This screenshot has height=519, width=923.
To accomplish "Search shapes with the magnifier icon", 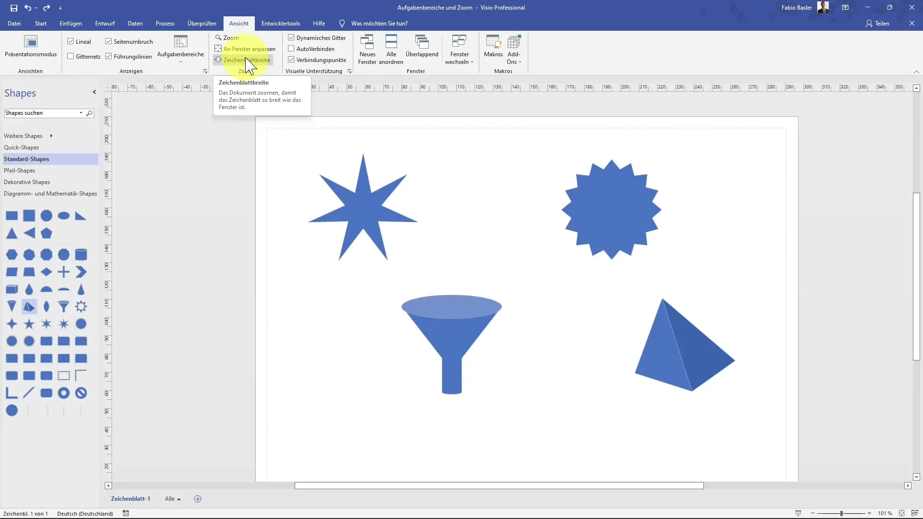I will click(x=89, y=113).
